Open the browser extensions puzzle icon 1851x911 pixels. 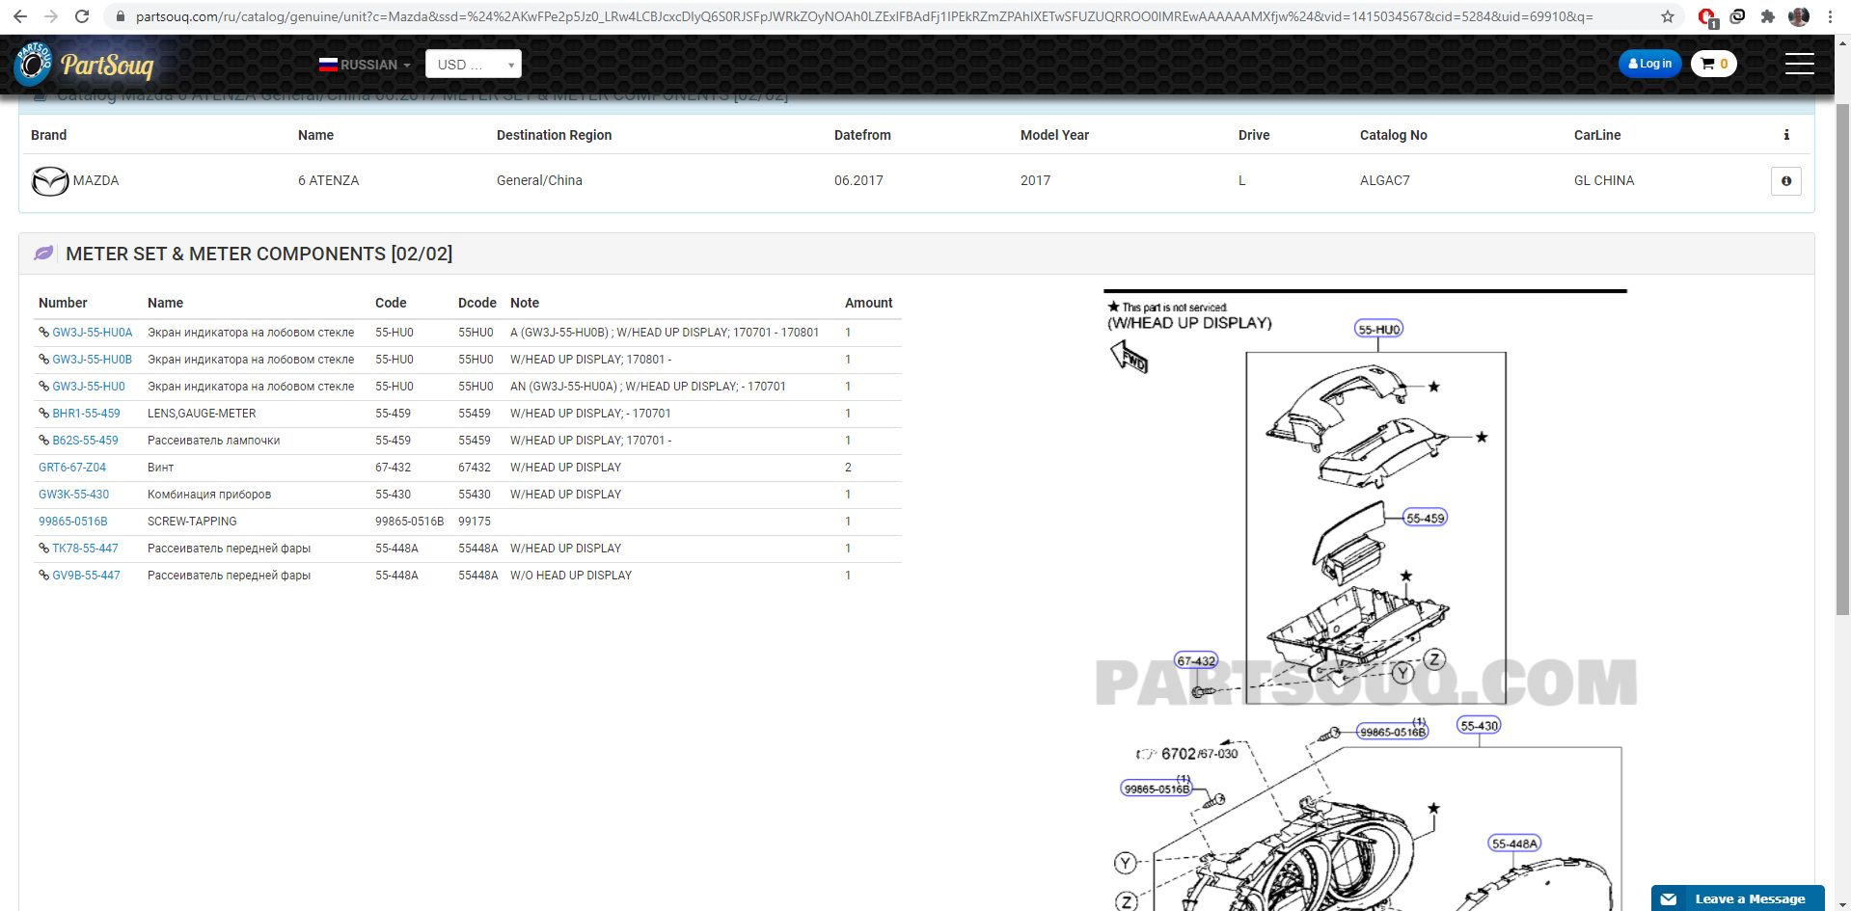(1767, 16)
